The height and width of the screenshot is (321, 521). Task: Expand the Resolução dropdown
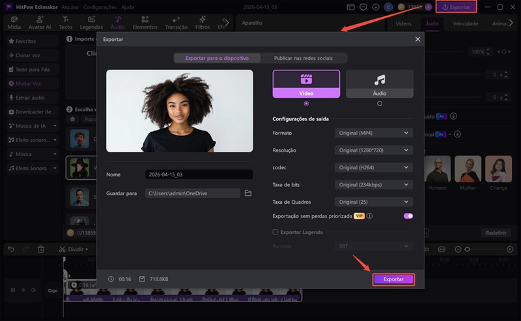coord(374,150)
